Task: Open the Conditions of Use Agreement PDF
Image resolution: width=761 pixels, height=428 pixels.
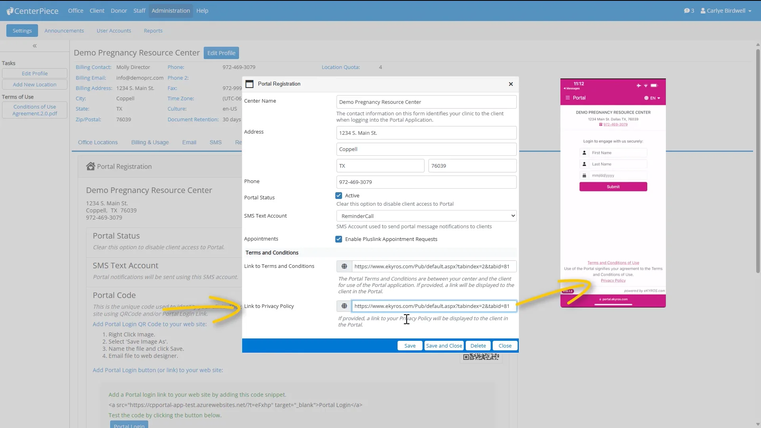Action: pyautogui.click(x=35, y=110)
